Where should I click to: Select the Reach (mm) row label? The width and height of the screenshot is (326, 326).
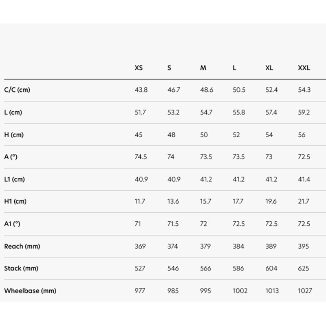pyautogui.click(x=22, y=246)
